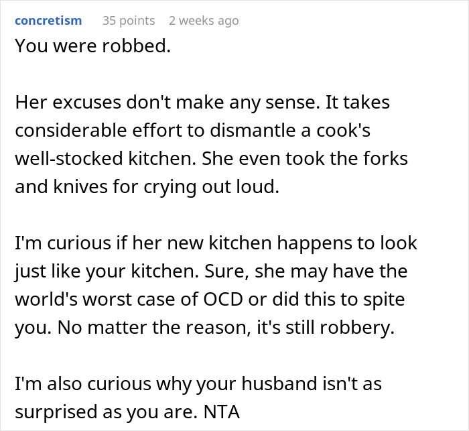Click the 35 points score label
This screenshot has height=431, width=469.
coord(129,21)
